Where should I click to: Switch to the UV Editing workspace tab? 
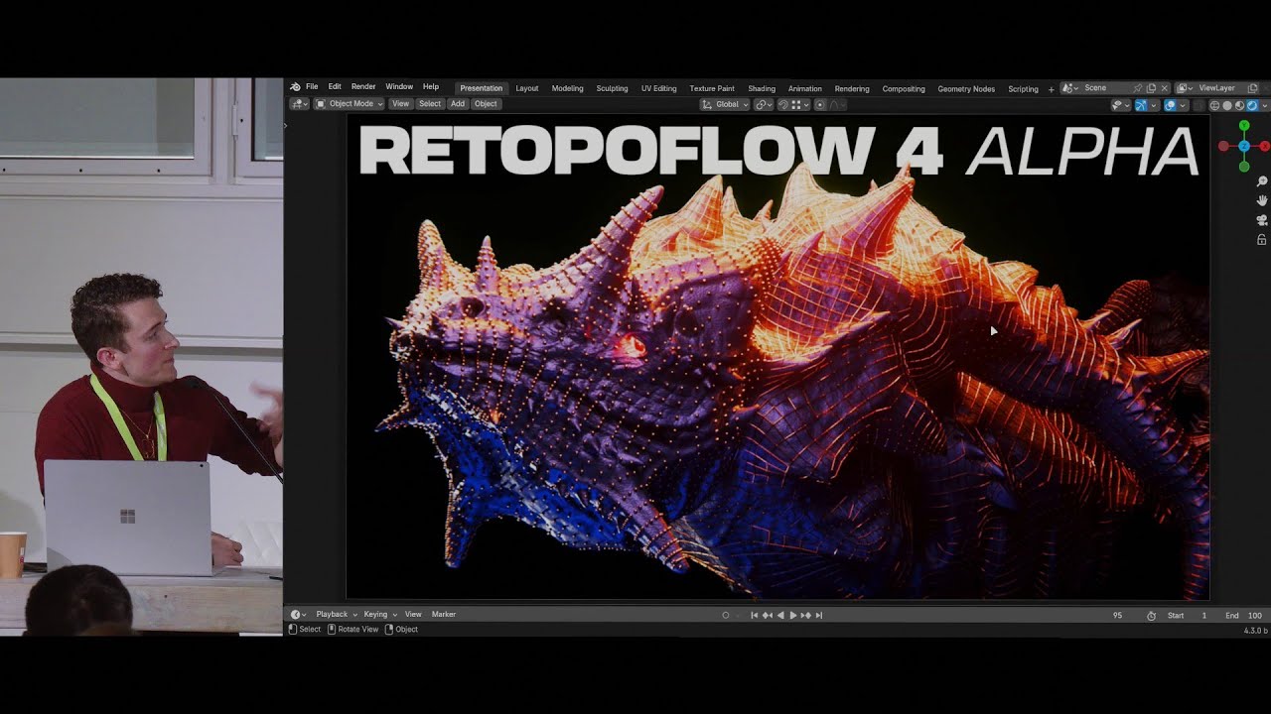659,88
